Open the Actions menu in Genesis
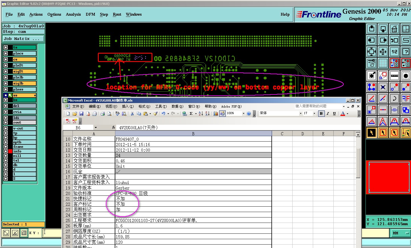This screenshot has height=248, width=411. click(x=36, y=14)
